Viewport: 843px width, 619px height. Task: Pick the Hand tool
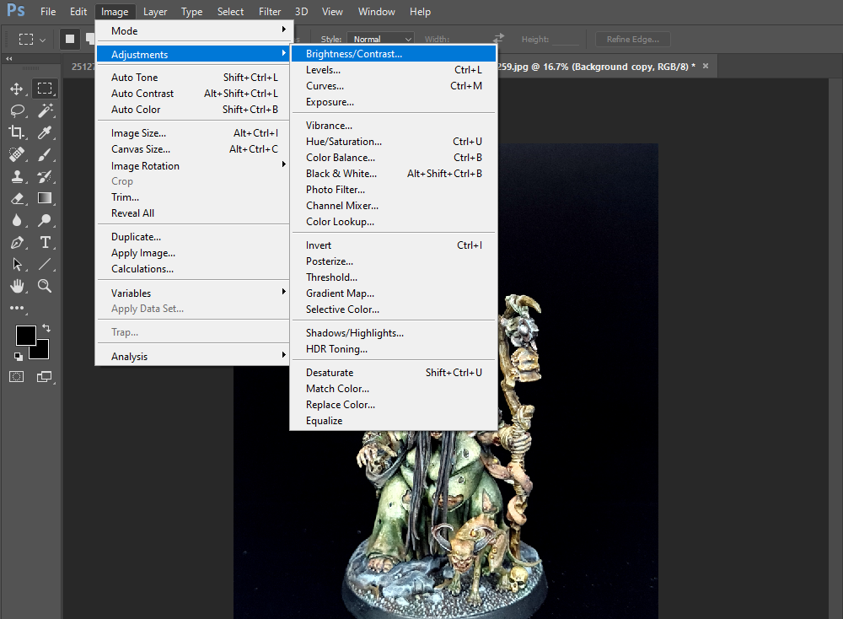pyautogui.click(x=17, y=286)
